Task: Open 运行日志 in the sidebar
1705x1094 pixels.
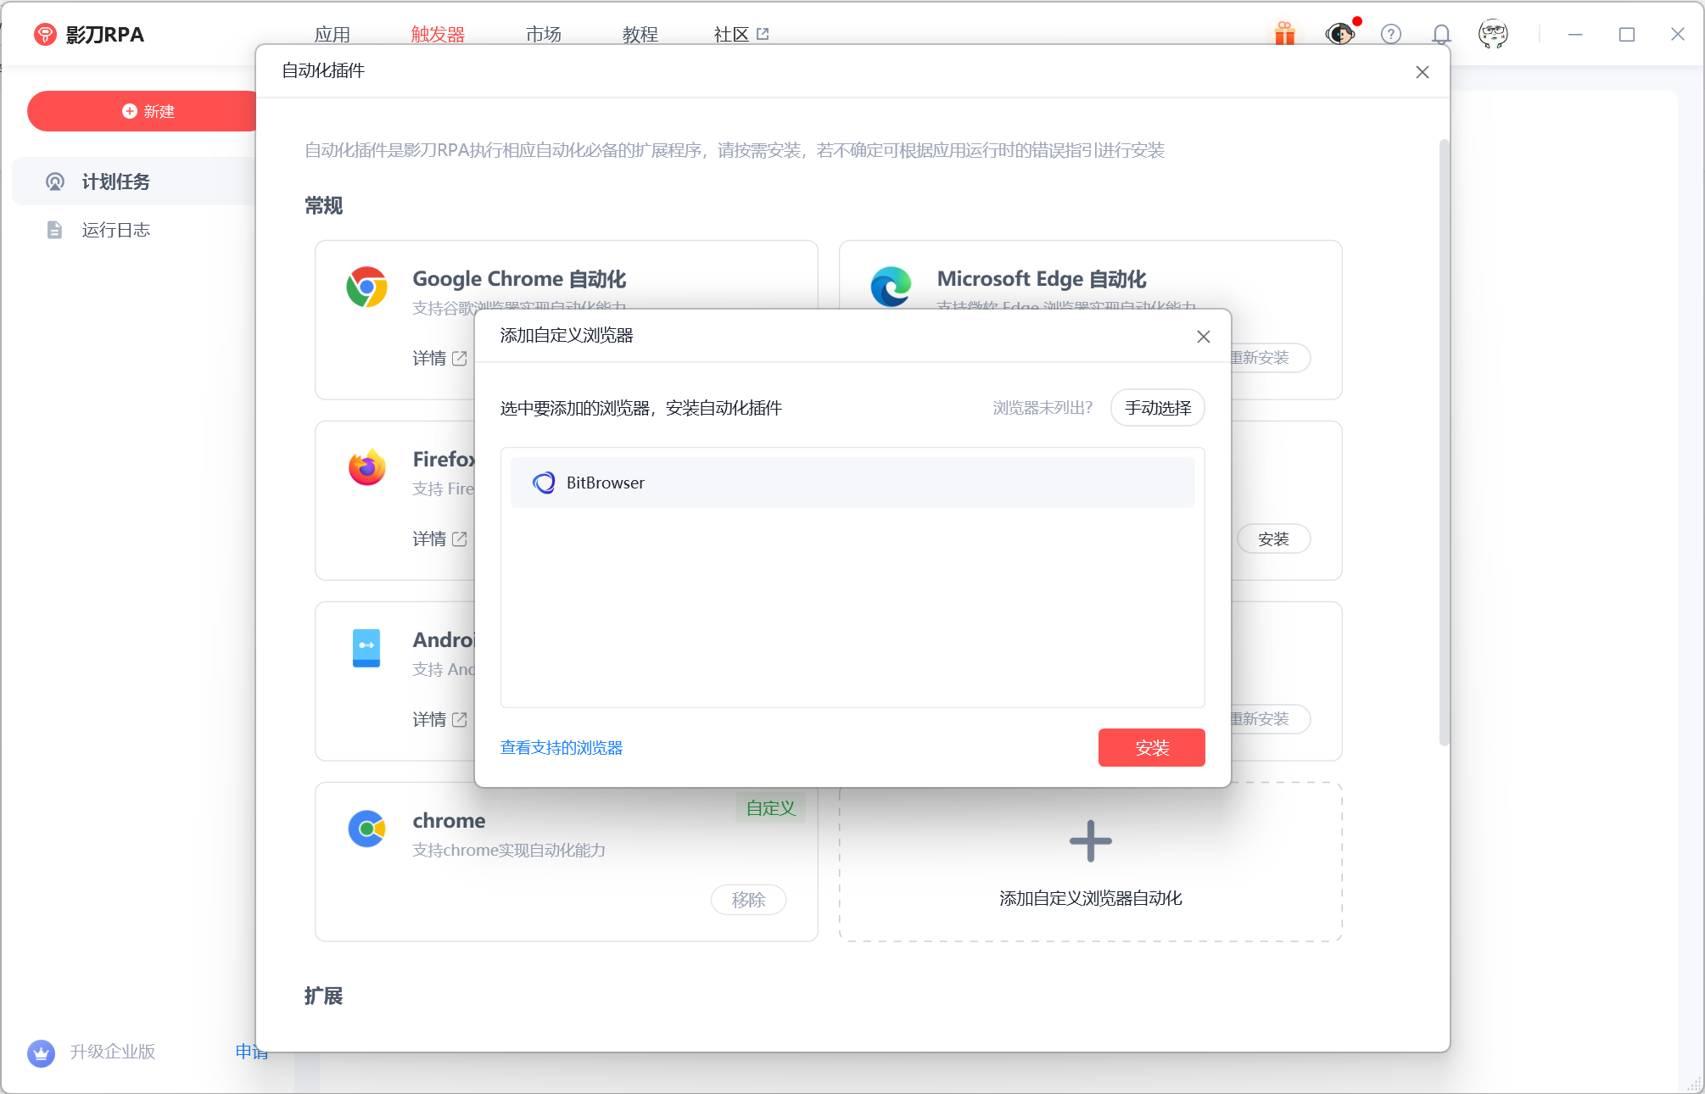Action: click(x=115, y=230)
